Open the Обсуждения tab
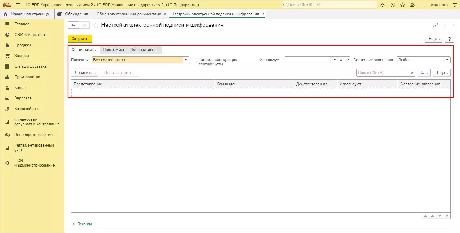The height and width of the screenshot is (233, 460). click(x=73, y=14)
